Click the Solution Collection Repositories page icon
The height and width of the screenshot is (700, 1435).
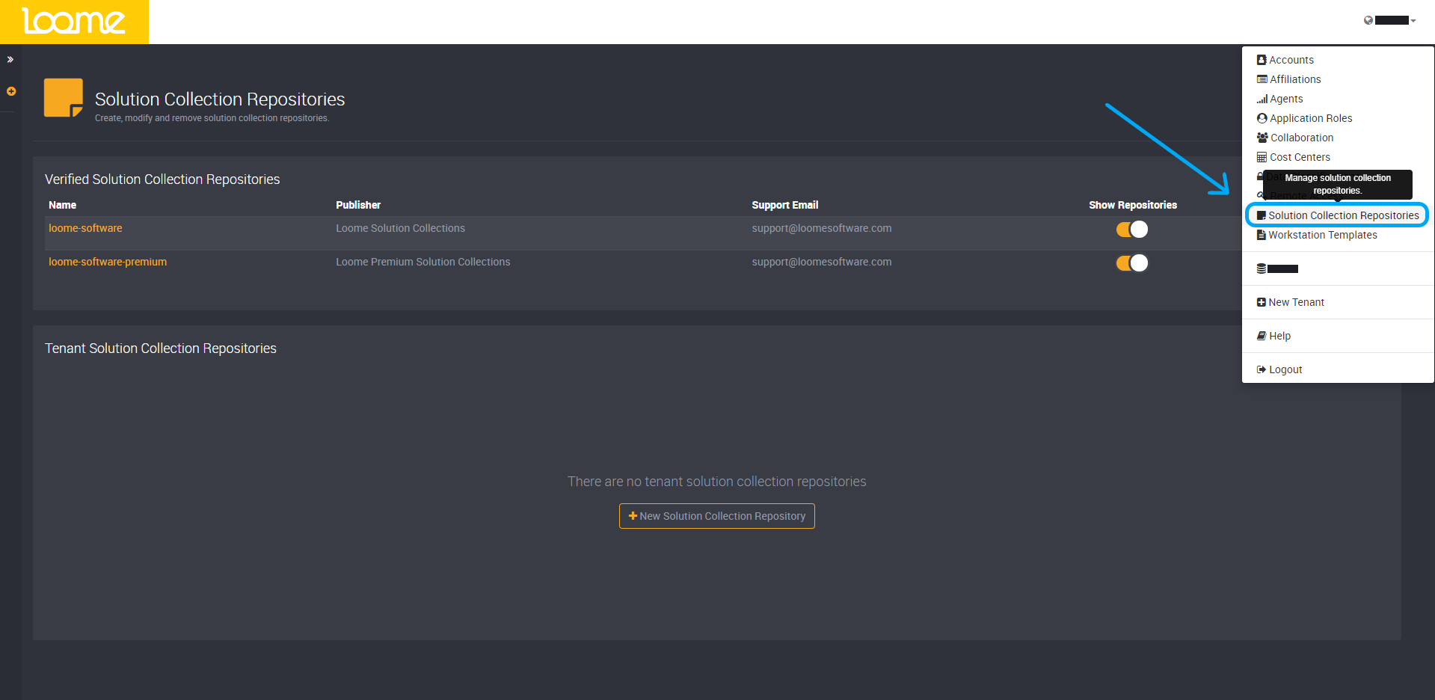(64, 98)
